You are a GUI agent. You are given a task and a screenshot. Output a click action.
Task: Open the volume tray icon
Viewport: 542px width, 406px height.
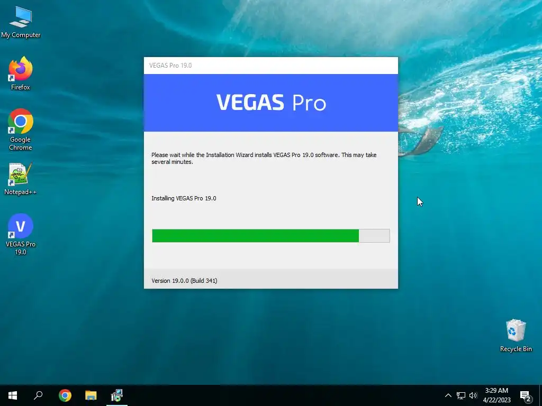click(473, 395)
